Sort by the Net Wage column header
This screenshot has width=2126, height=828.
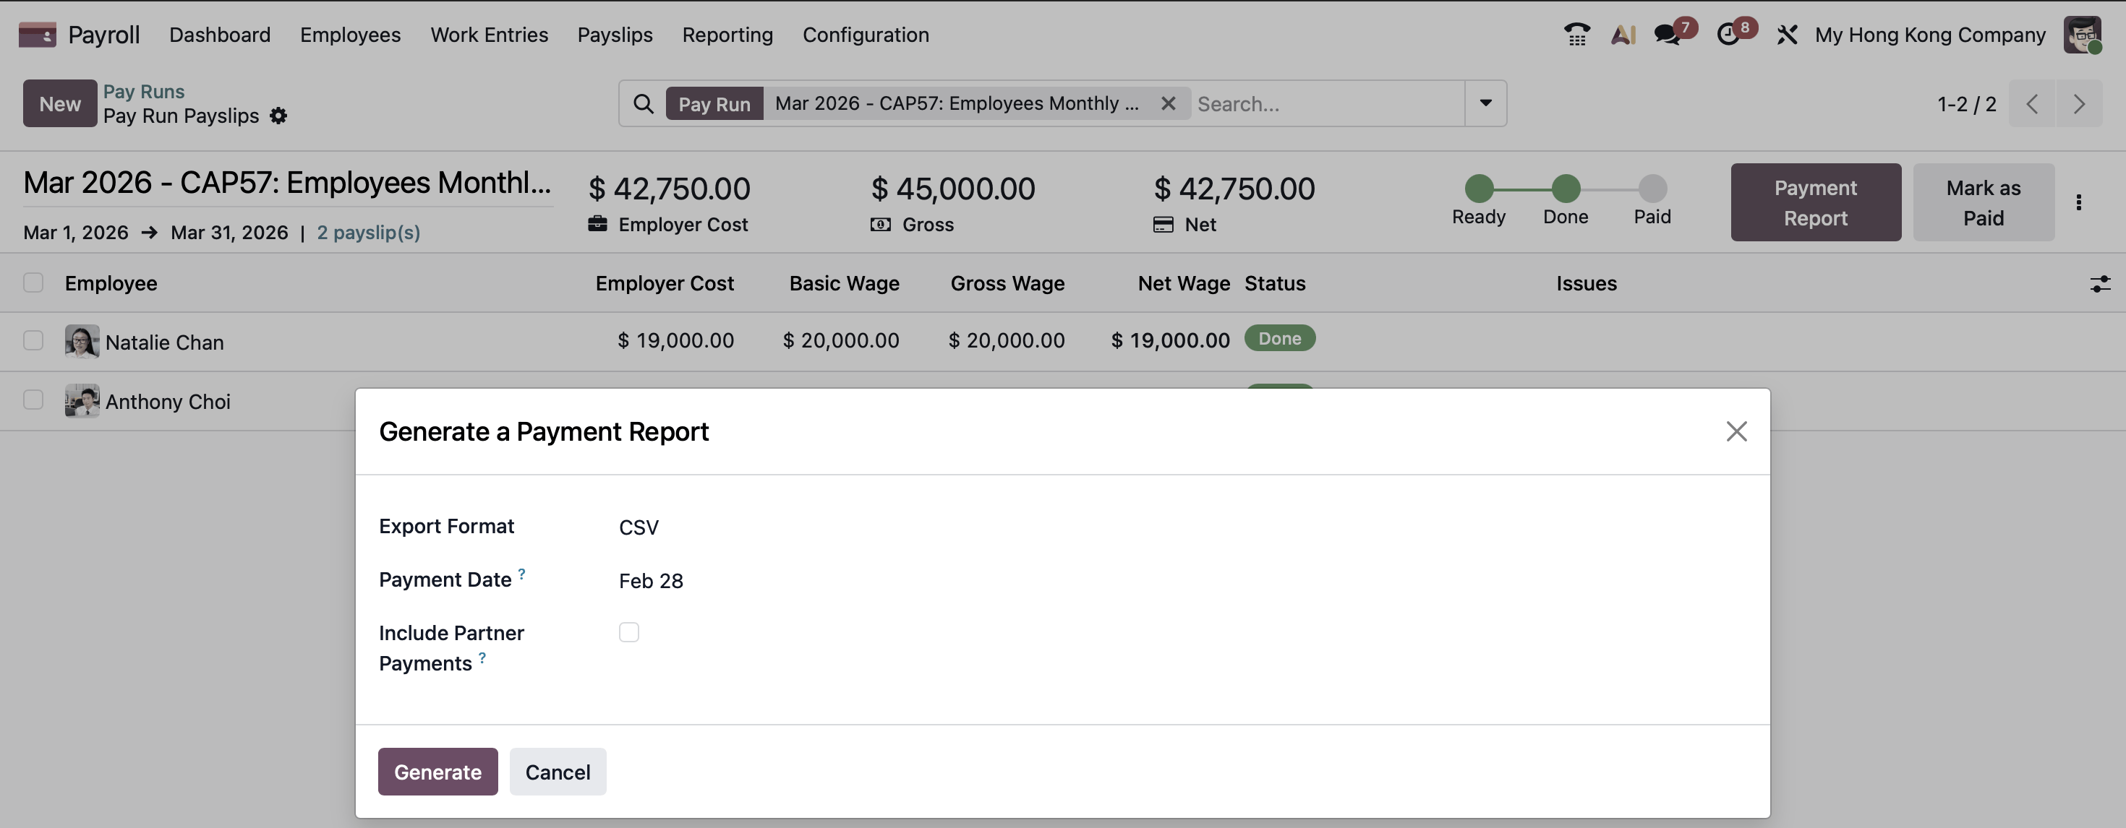[1184, 283]
